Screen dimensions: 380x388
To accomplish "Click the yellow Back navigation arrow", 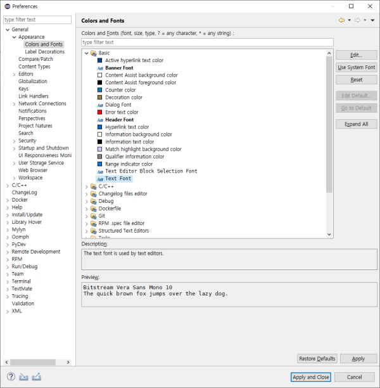I will [x=341, y=20].
